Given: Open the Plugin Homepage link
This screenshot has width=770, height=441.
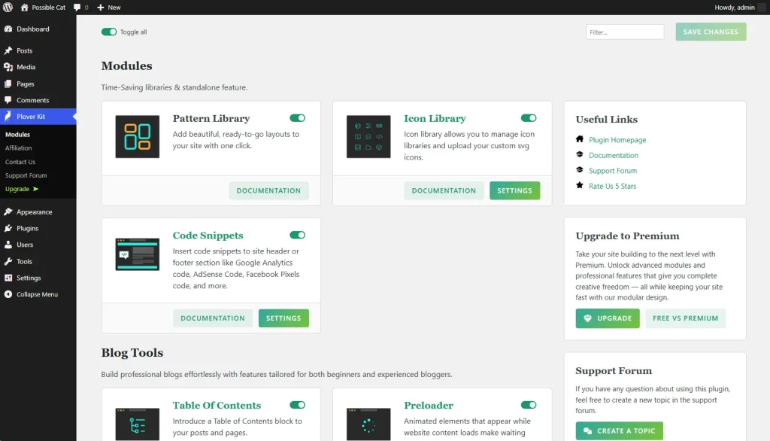Looking at the screenshot, I should point(617,140).
